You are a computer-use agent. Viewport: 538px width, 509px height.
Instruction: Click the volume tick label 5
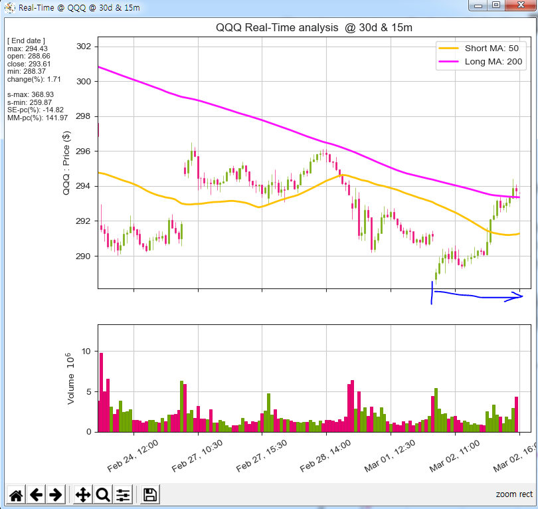pos(89,391)
